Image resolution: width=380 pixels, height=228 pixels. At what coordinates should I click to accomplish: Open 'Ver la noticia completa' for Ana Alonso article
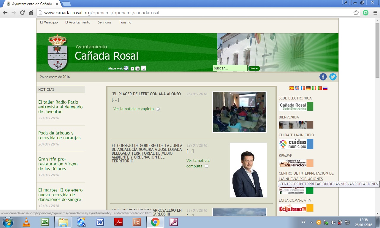[x=134, y=109]
